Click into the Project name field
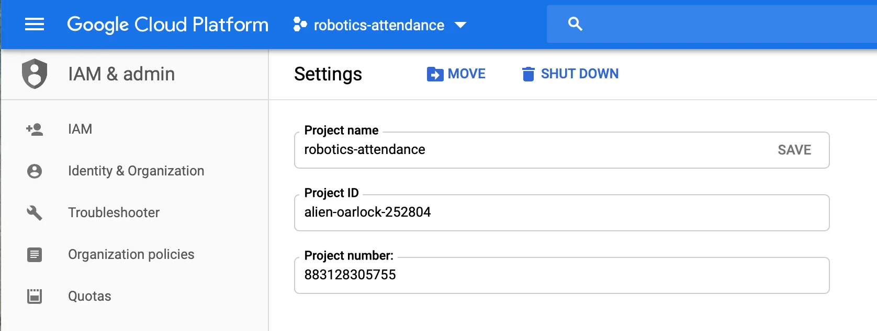Screen dimensions: 877x331 click(x=523, y=150)
